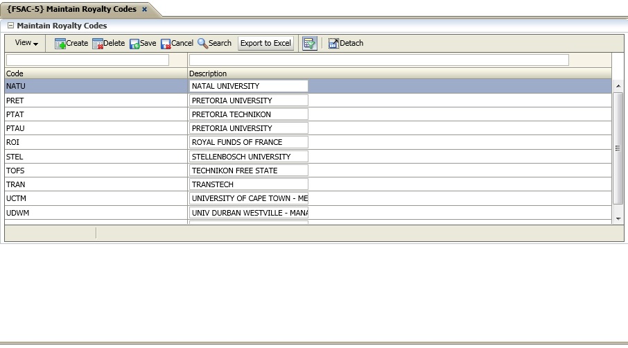The image size is (628, 348).
Task: Collapse the Maintain Royalty Codes panel
Action: [10, 26]
